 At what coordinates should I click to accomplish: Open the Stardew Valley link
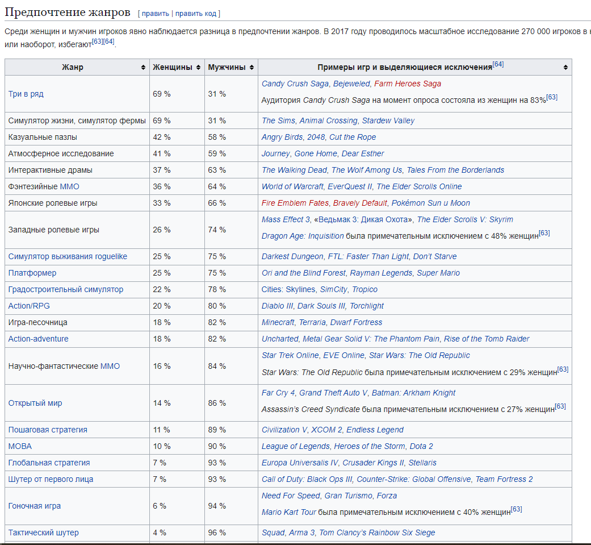388,121
